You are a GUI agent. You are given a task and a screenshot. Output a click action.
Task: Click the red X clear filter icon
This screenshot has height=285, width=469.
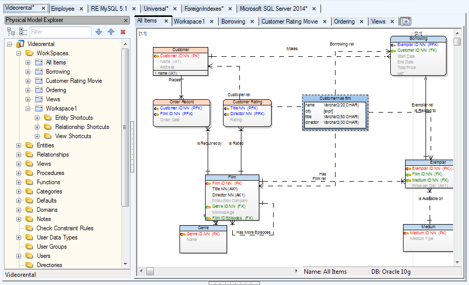[x=123, y=32]
